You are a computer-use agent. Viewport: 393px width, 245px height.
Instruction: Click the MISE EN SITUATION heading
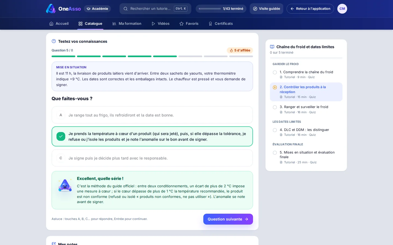71,67
